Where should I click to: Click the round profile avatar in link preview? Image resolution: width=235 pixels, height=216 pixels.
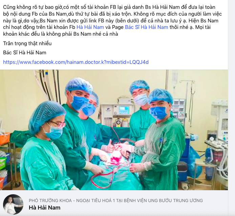[13, 204]
